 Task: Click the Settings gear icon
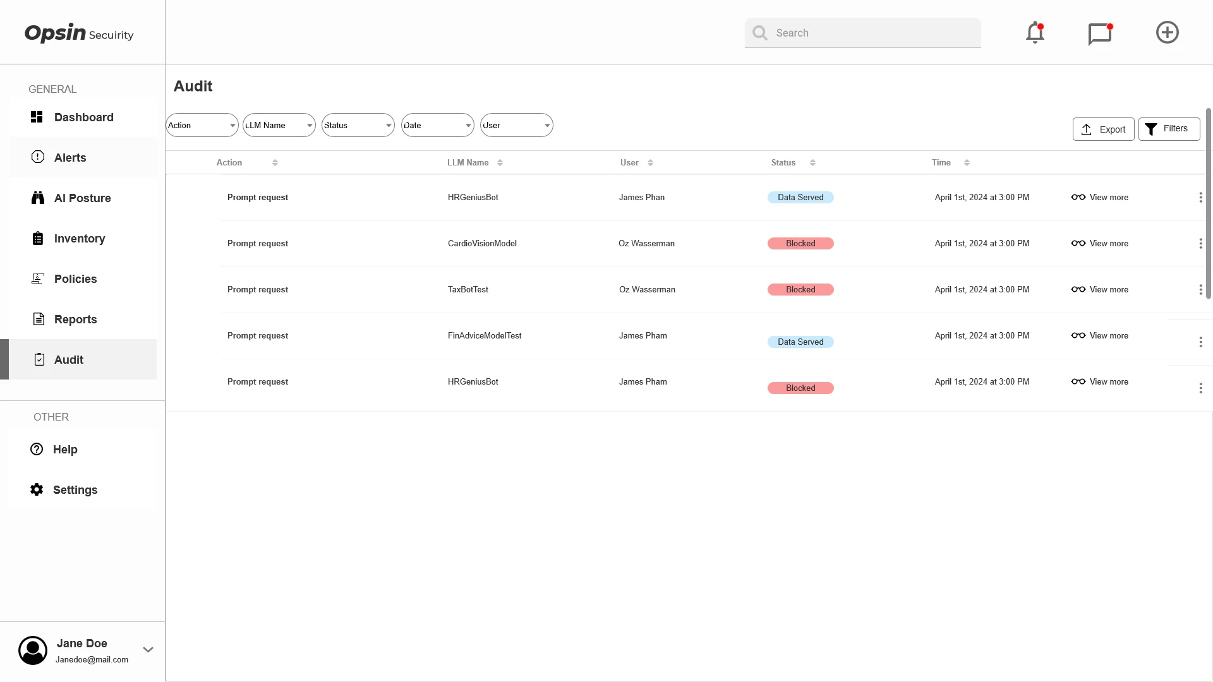click(37, 489)
